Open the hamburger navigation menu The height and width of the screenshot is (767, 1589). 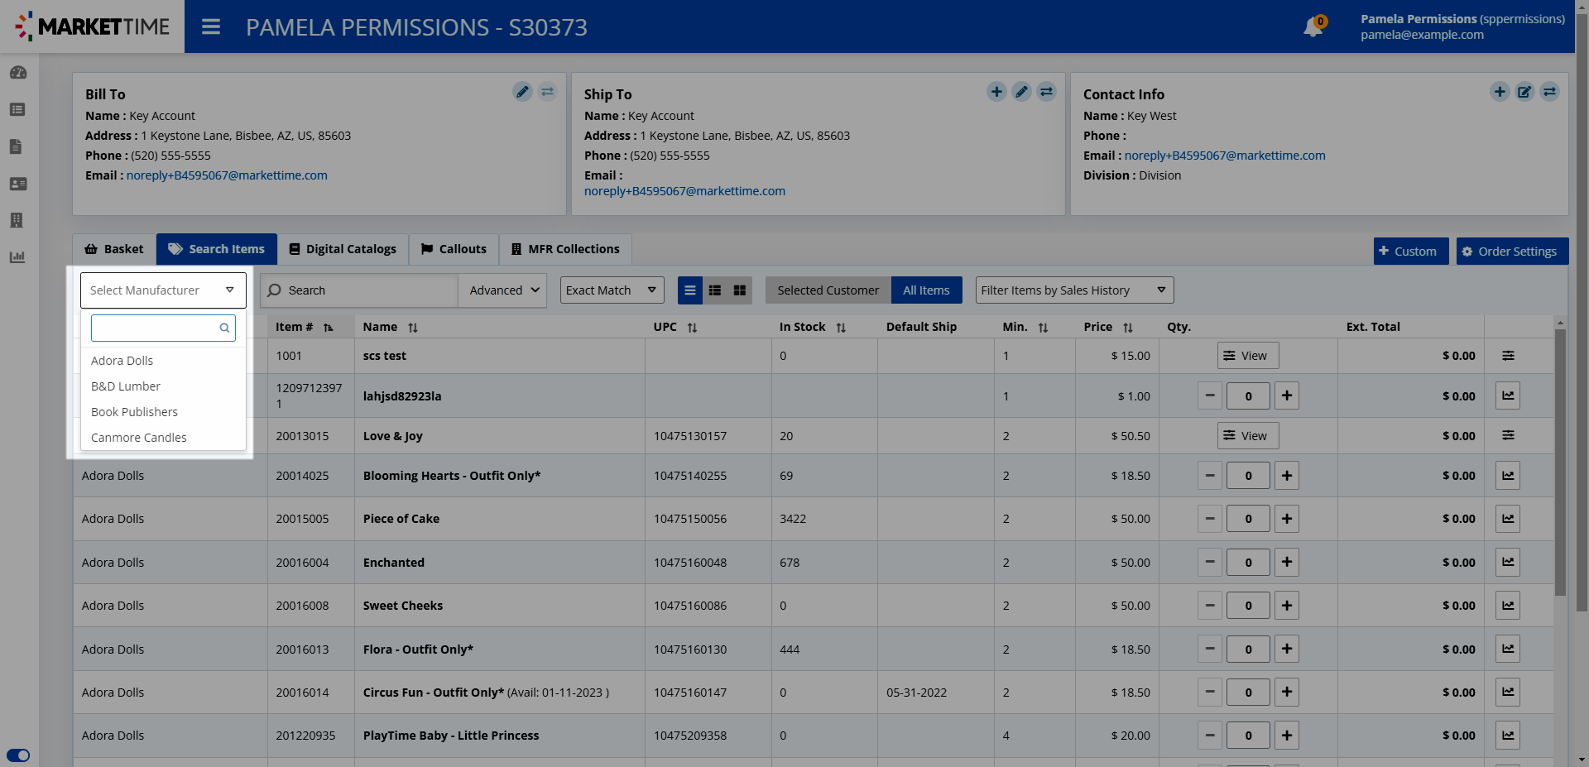pyautogui.click(x=211, y=27)
